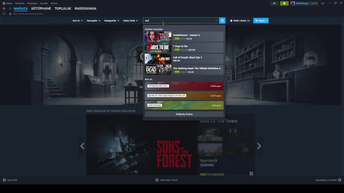Click the En Çok Satan tag

click(x=207, y=165)
